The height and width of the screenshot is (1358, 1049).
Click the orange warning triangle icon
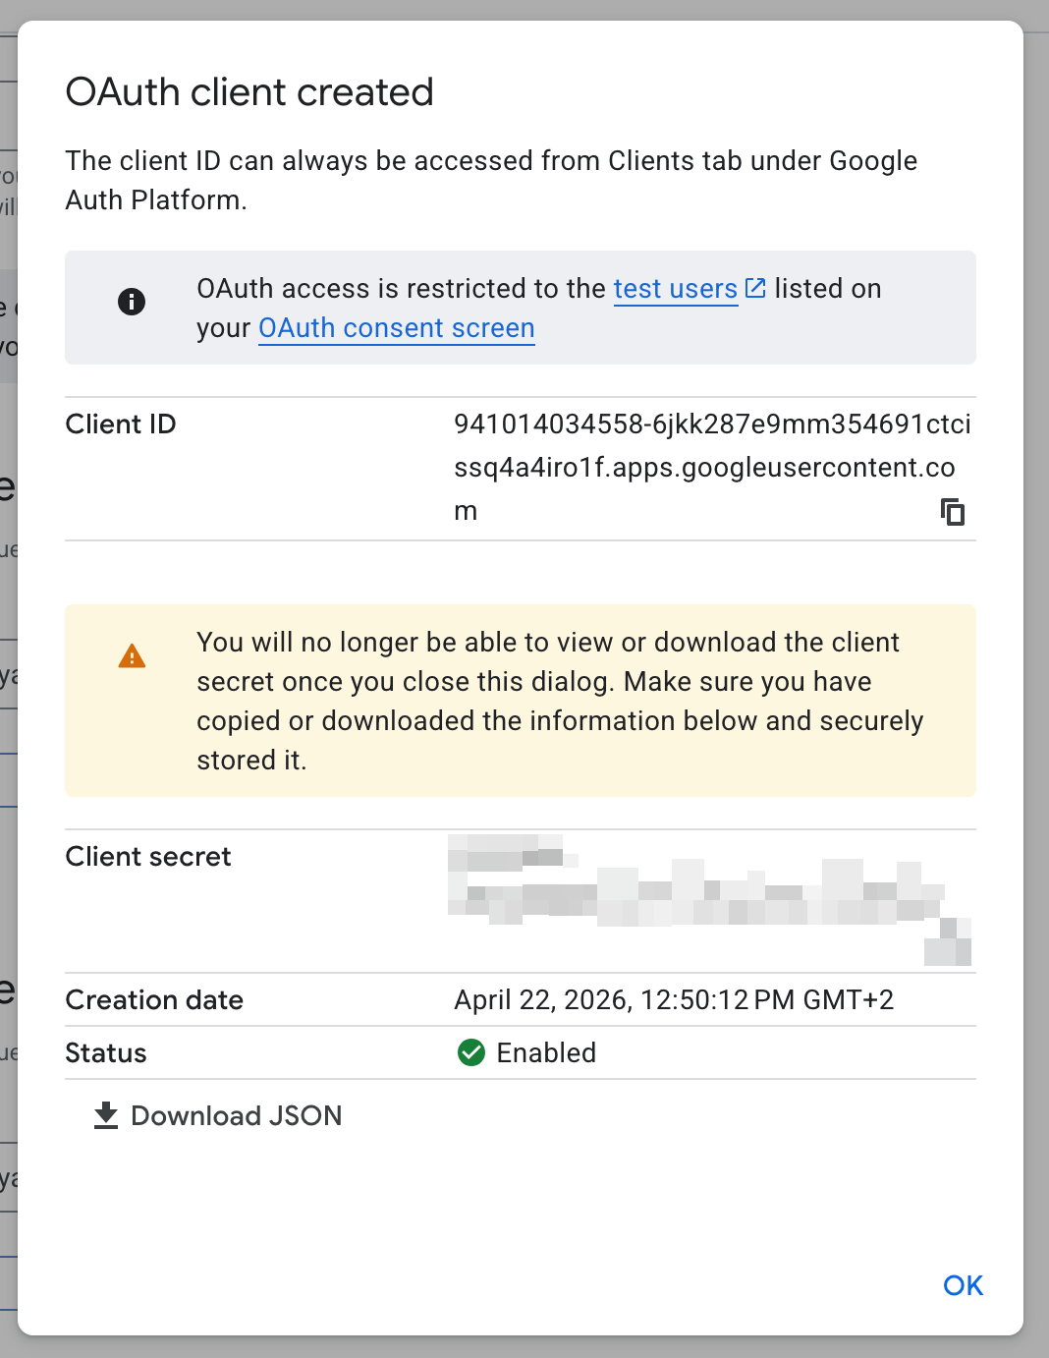coord(132,656)
